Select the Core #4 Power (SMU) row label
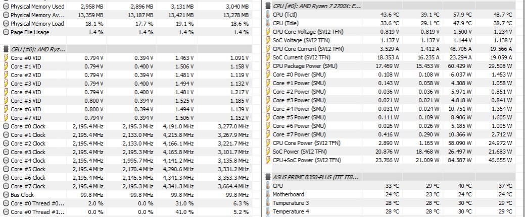The width and height of the screenshot is (525, 217). 299,109
